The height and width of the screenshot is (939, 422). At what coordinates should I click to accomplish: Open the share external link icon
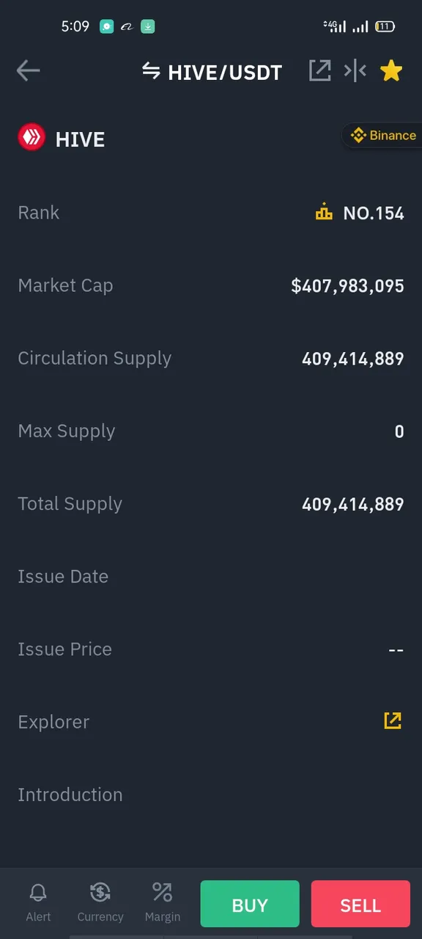(319, 71)
